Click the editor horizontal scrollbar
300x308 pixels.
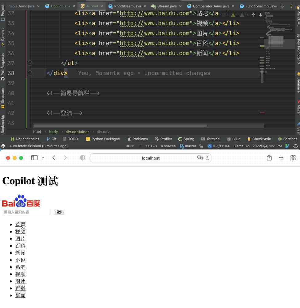click(120, 125)
